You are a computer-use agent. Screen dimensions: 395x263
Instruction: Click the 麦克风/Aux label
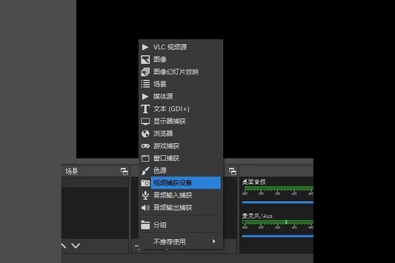tap(257, 216)
